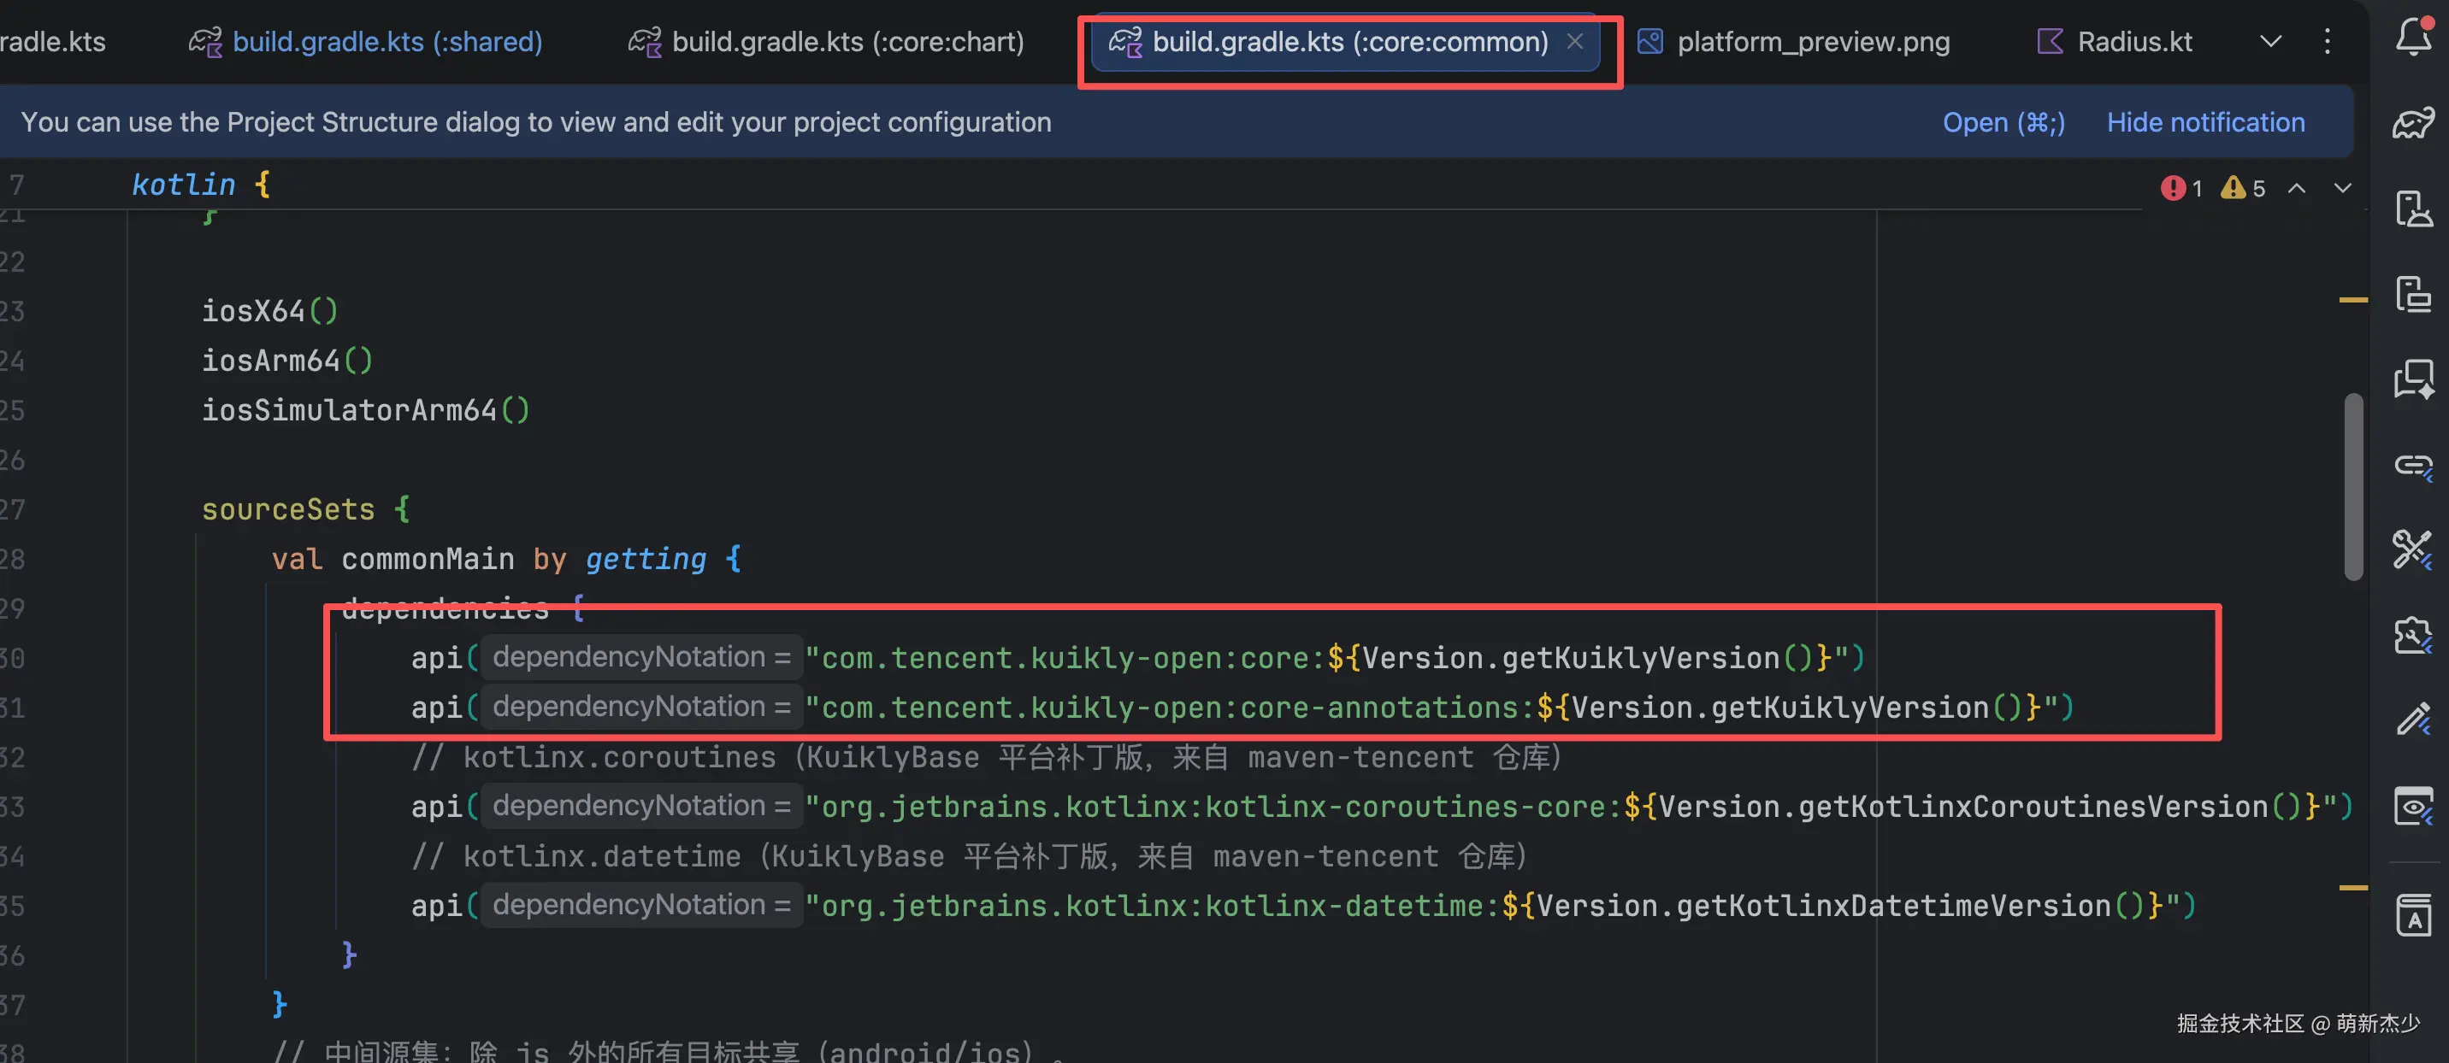Open the book with letter A icon
The width and height of the screenshot is (2449, 1063).
tap(2413, 915)
